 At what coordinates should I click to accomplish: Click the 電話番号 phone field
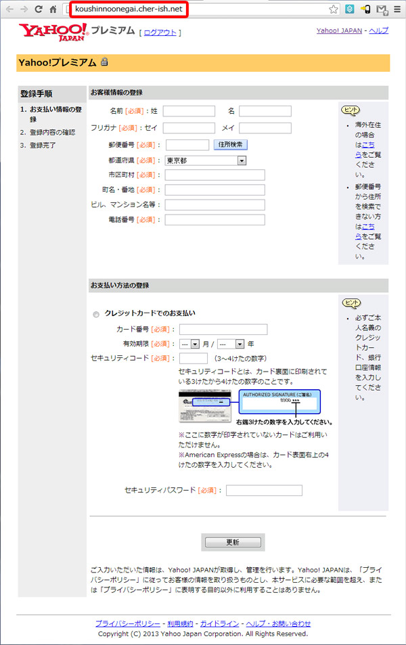[215, 220]
